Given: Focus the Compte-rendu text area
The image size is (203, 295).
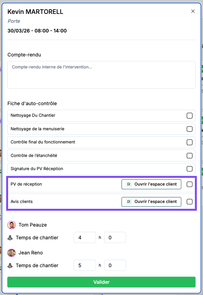Looking at the screenshot, I should [101, 75].
